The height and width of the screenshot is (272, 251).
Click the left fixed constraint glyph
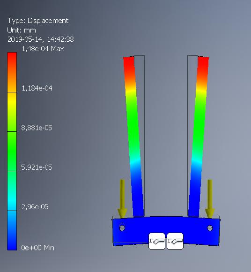click(x=157, y=241)
